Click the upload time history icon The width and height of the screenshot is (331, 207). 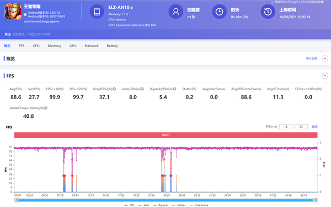coord(268,12)
